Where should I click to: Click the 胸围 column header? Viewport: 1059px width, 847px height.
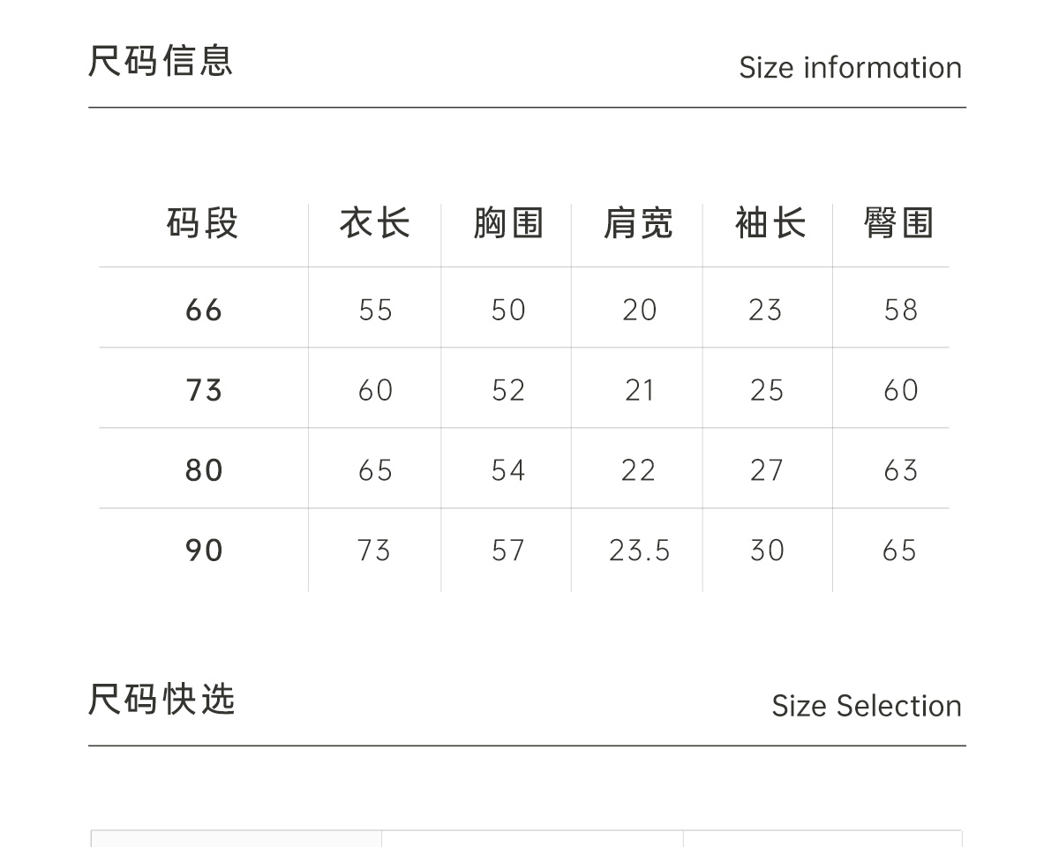507,223
